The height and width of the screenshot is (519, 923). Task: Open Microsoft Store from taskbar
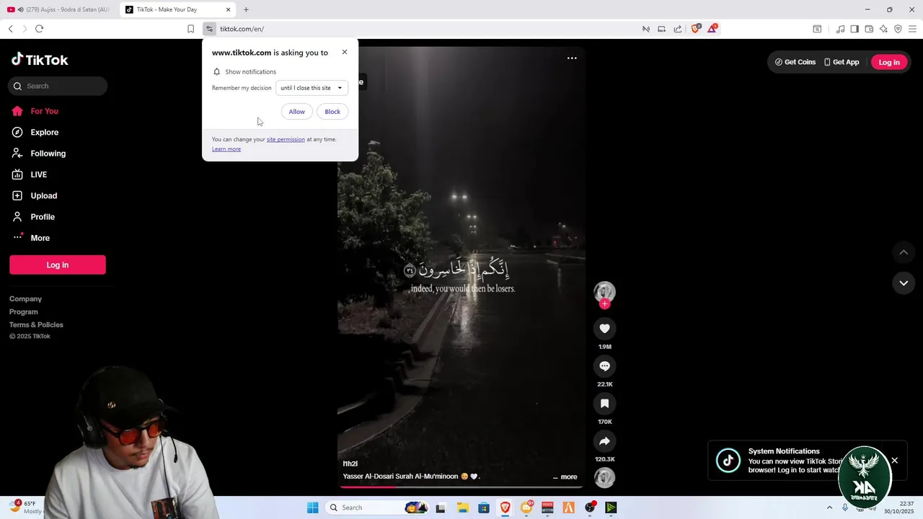coord(483,507)
